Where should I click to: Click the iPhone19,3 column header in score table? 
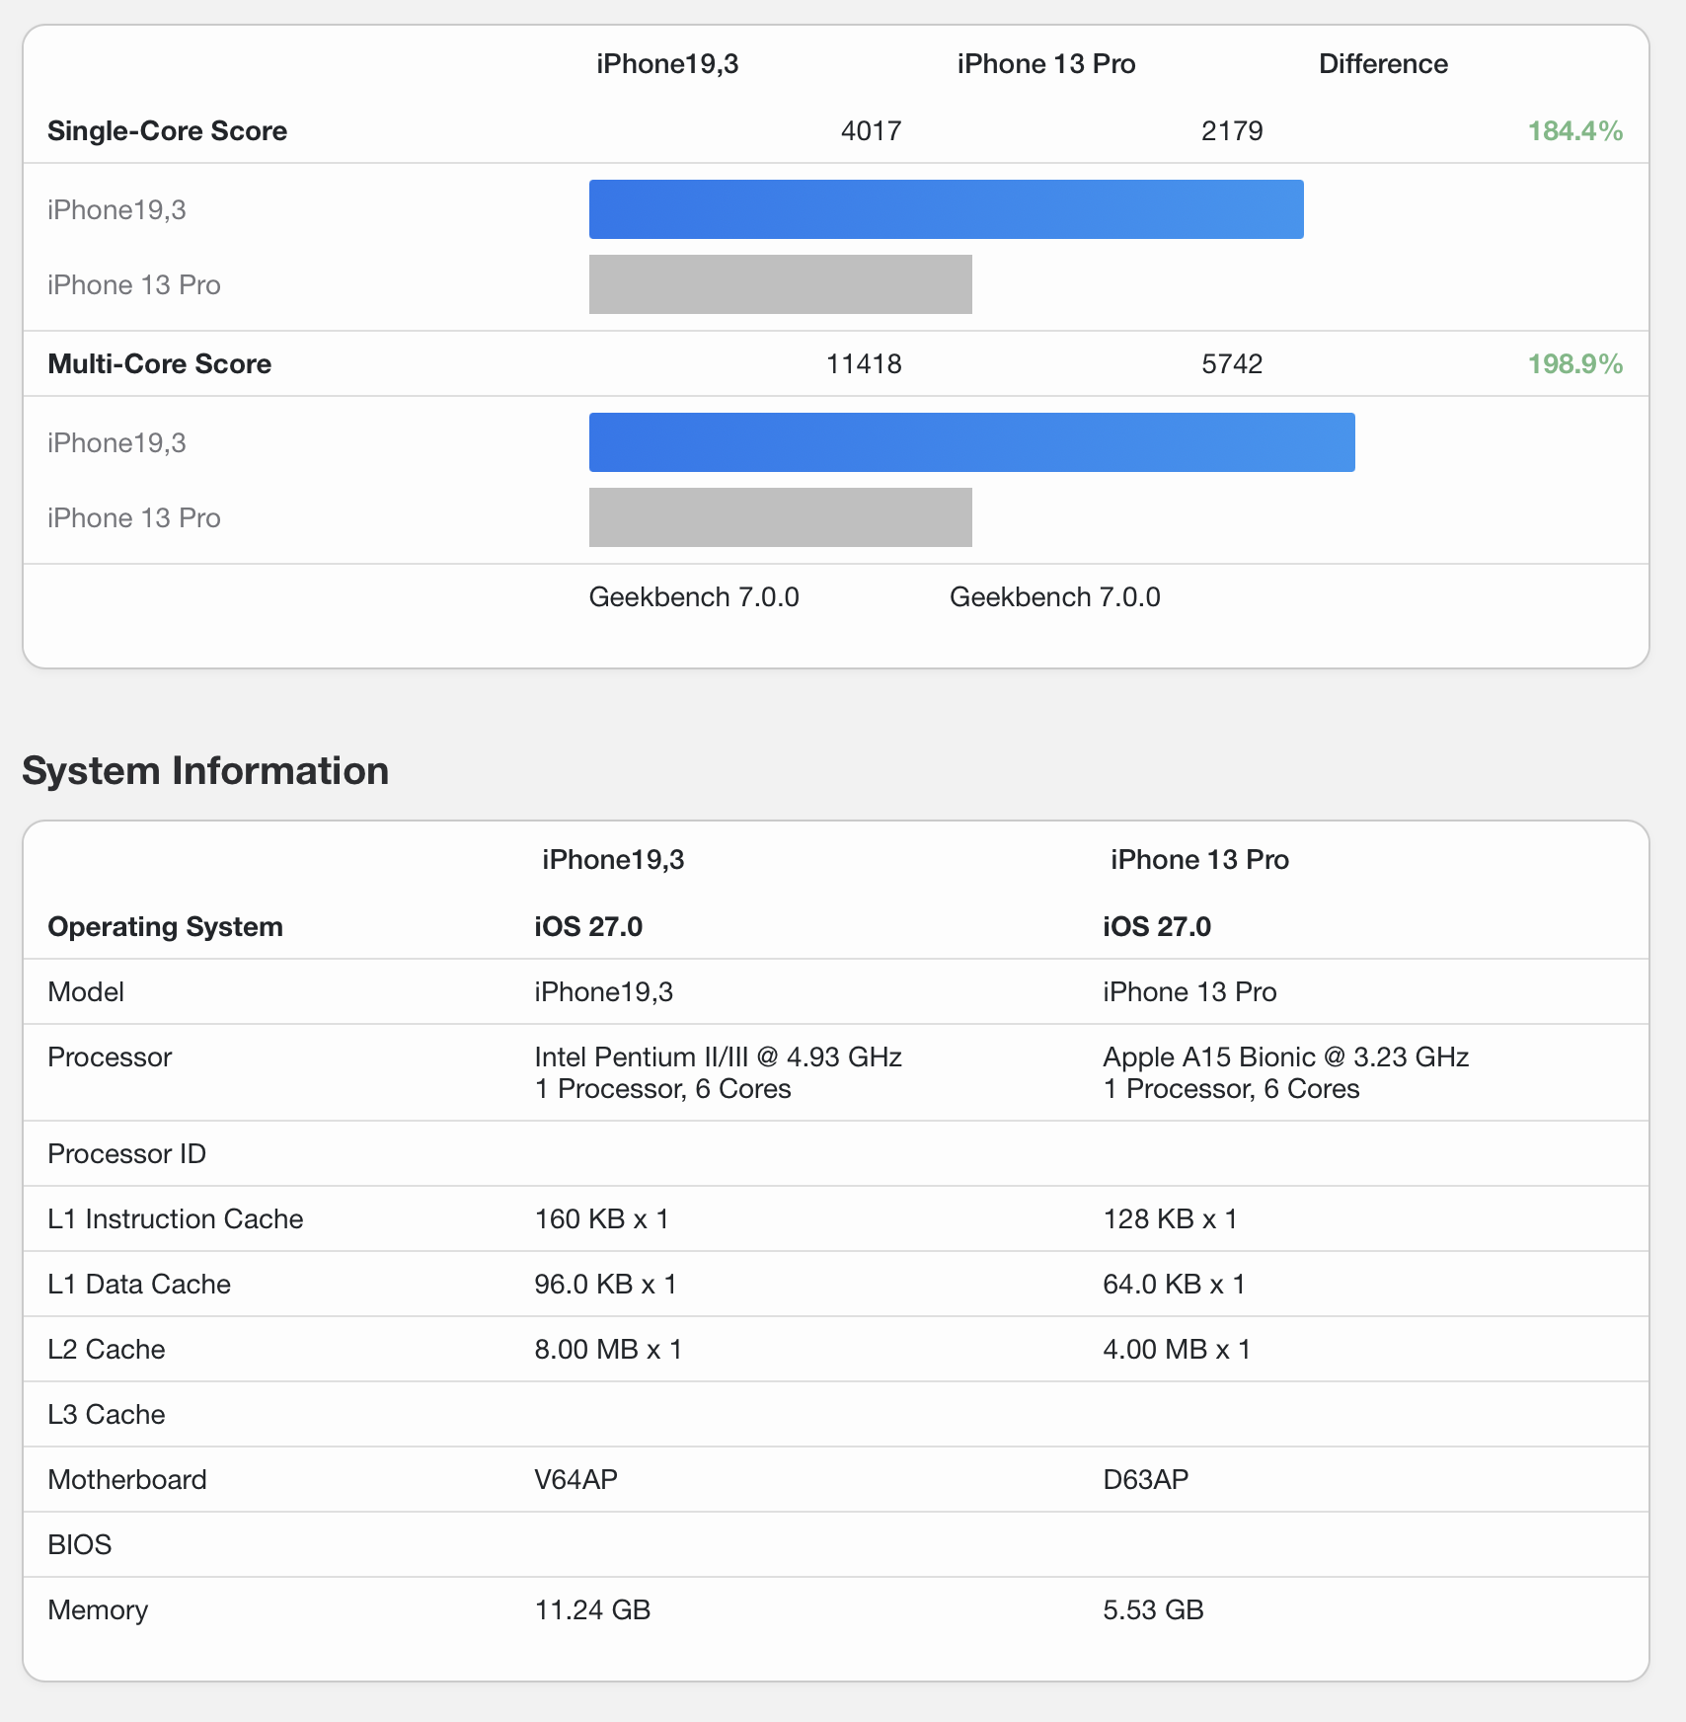(667, 64)
